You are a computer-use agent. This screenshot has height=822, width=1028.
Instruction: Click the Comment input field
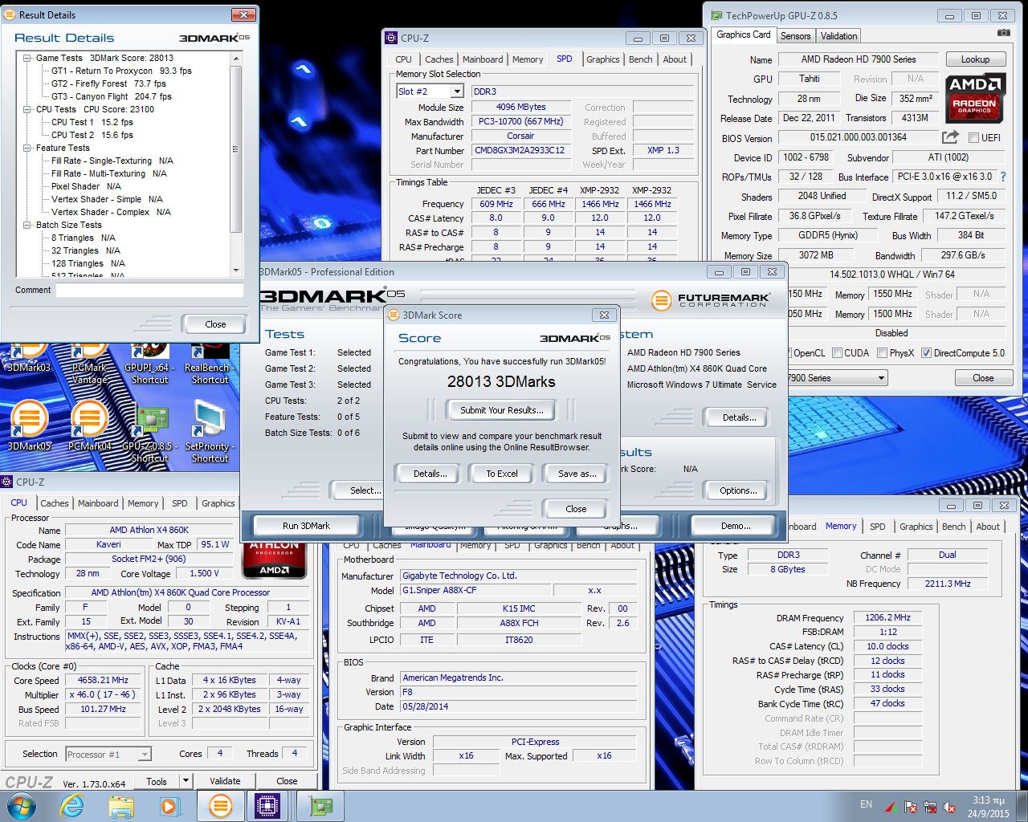pyautogui.click(x=149, y=290)
